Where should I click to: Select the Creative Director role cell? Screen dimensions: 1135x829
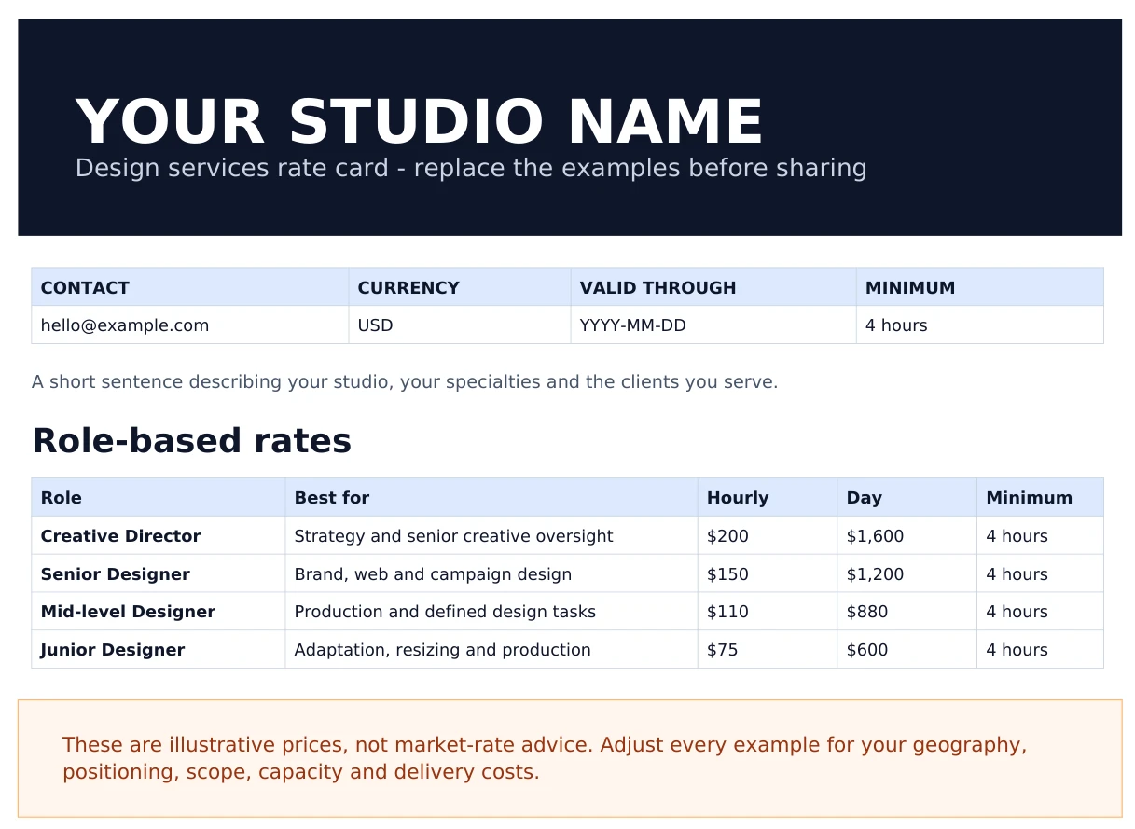tap(159, 536)
